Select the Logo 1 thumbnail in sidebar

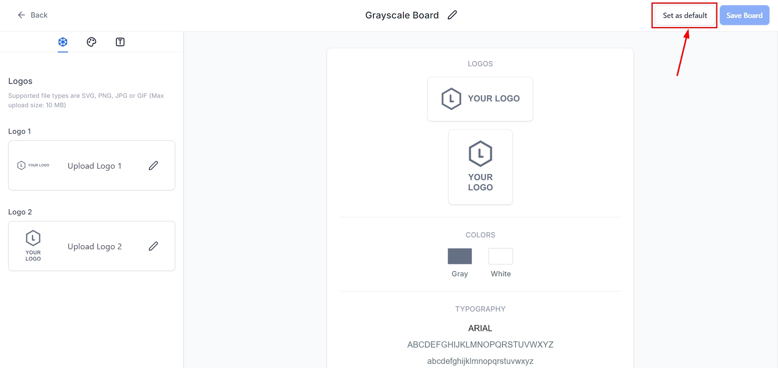(33, 165)
